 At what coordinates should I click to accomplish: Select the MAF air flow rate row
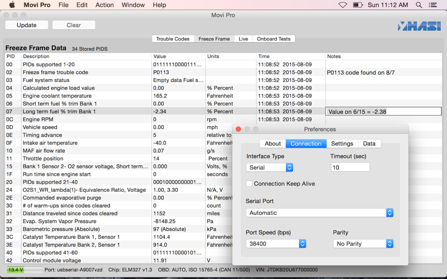118,151
